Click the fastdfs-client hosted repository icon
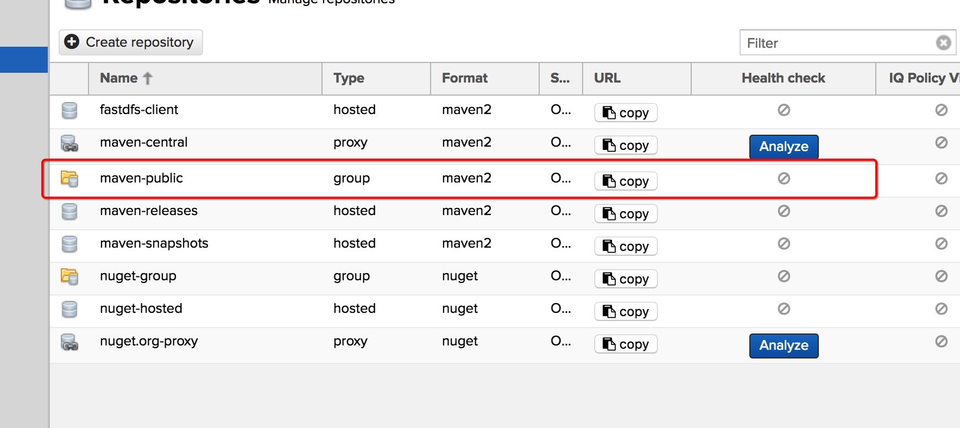This screenshot has width=960, height=428. [70, 110]
